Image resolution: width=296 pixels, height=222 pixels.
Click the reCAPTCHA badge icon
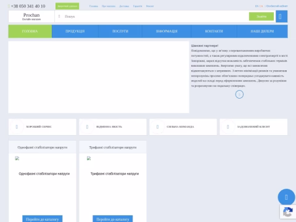287,212
